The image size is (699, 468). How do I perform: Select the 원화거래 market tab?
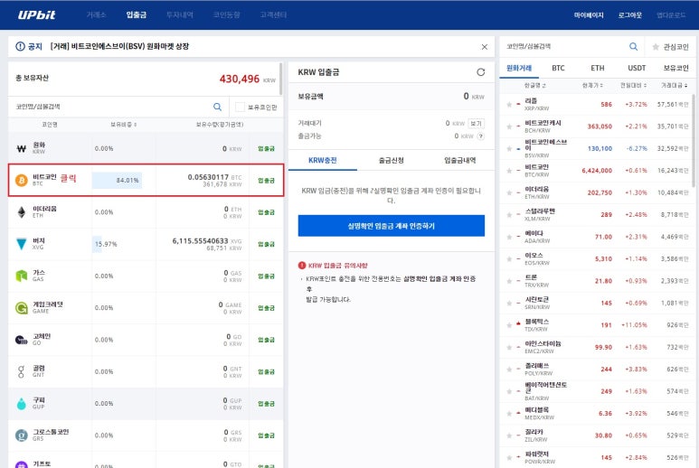point(519,68)
